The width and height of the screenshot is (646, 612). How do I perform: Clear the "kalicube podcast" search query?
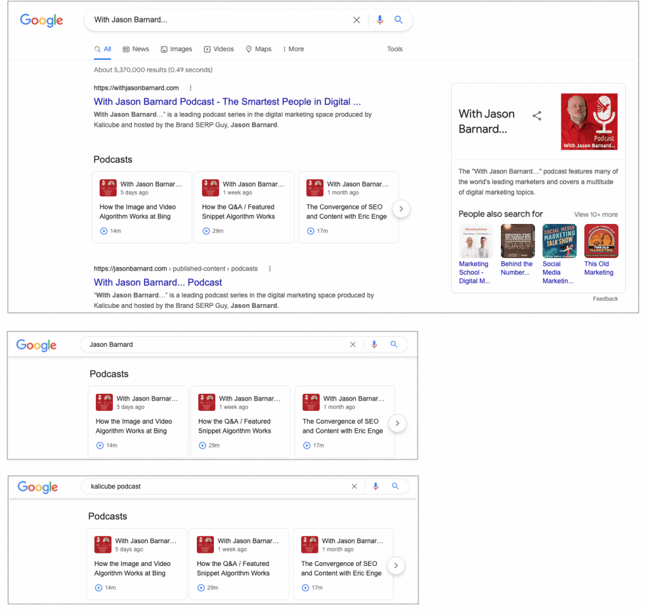[354, 486]
